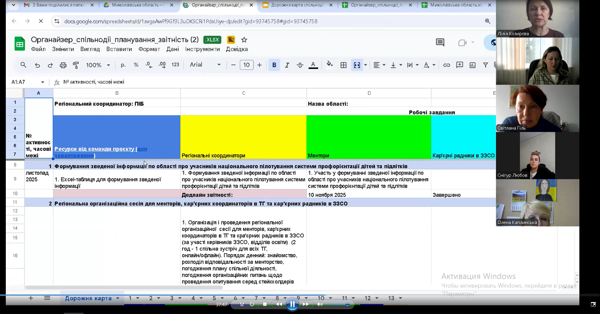
Task: Click the undo arrow icon
Action: [37, 65]
